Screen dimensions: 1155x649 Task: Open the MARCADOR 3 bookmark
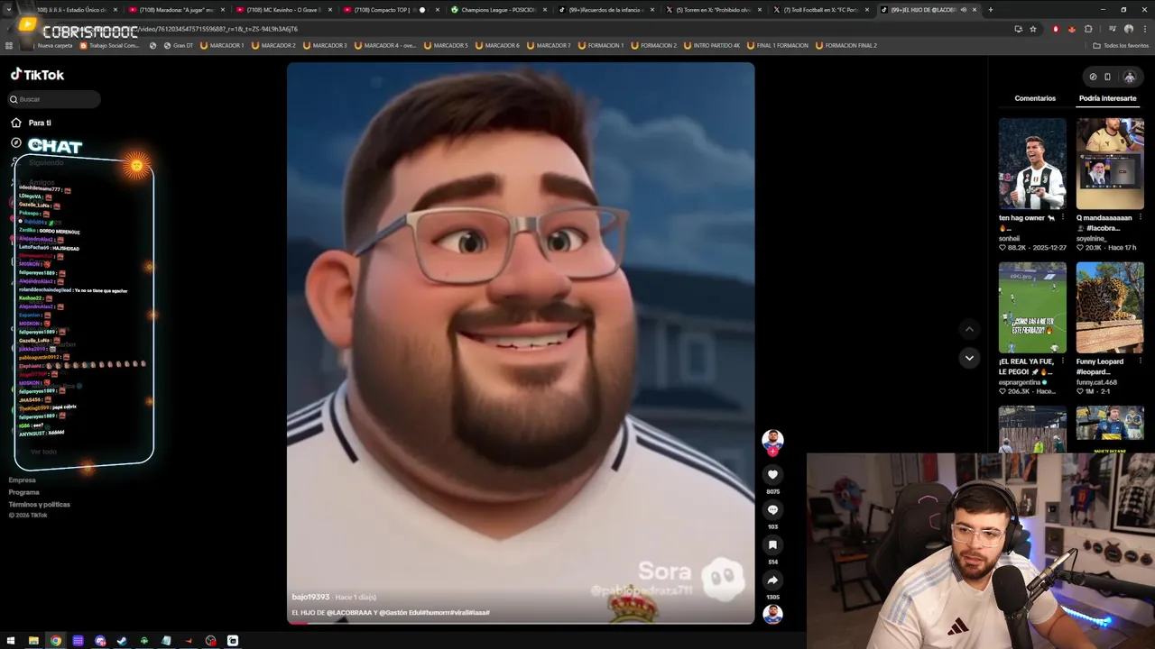point(326,45)
